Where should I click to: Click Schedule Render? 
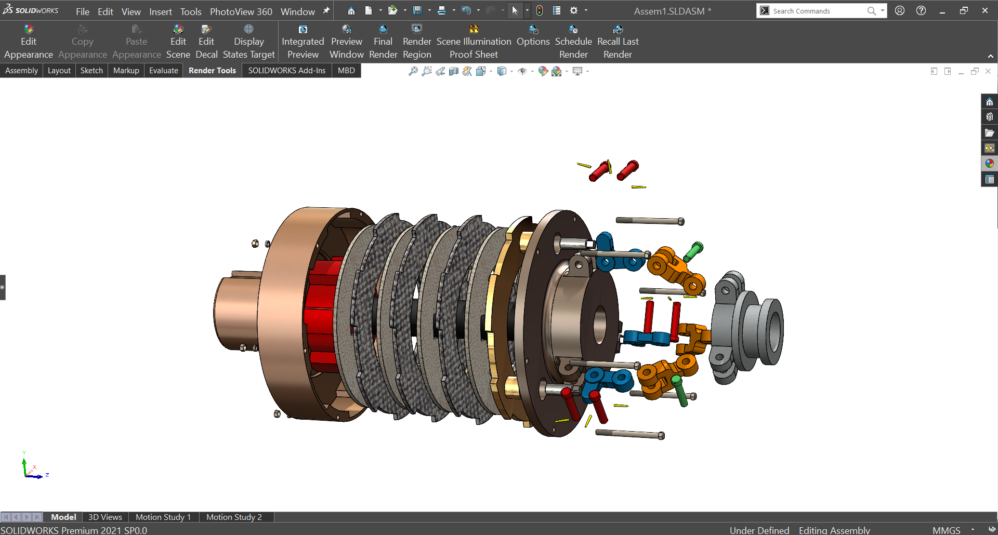click(x=573, y=41)
